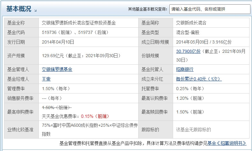Open fund manager 王崇's profile link
Screen dimensions: 252x151
[46, 79]
